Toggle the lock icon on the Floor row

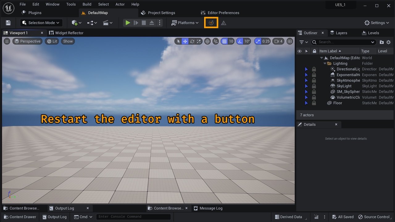tap(314, 103)
